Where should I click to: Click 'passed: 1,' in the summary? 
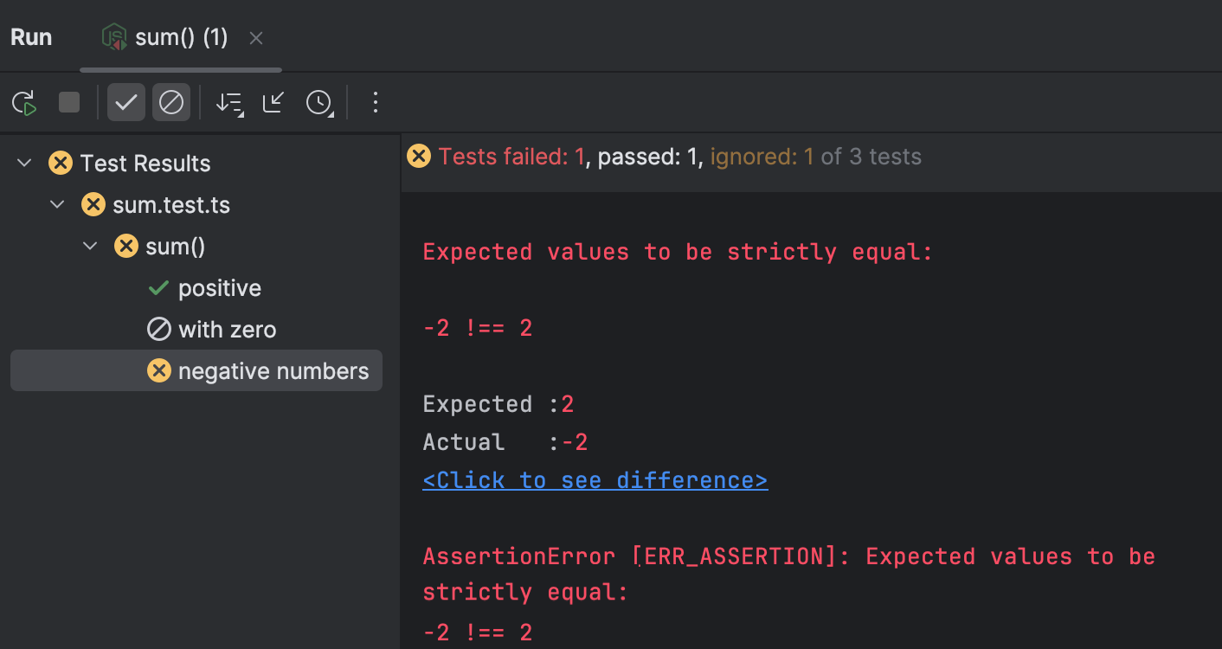pyautogui.click(x=651, y=157)
